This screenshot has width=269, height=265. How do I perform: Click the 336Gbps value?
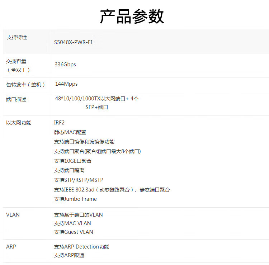(x=65, y=65)
